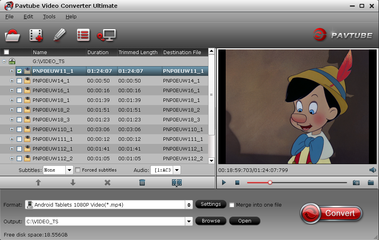This screenshot has width=379, height=240.
Task: Take a snapshot with camera icon
Action: 356,182
